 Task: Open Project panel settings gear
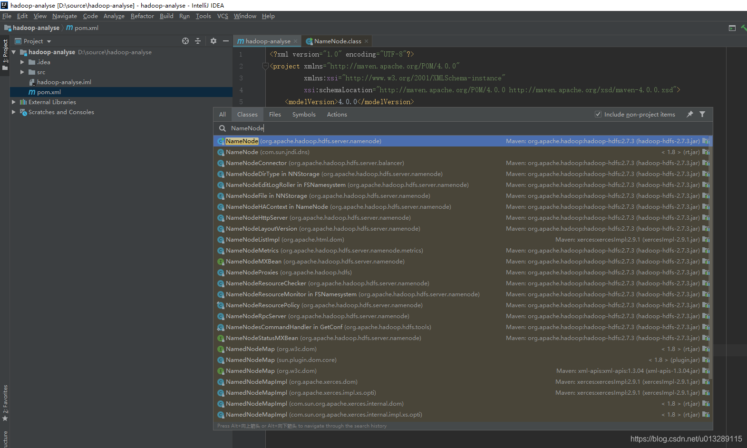point(213,41)
